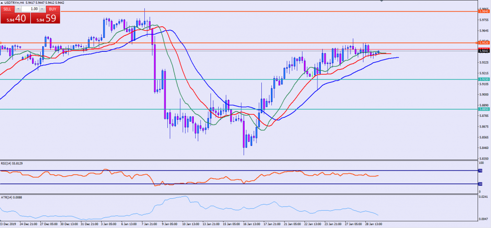Decrease lot size with the down arrow

[x=18, y=9]
